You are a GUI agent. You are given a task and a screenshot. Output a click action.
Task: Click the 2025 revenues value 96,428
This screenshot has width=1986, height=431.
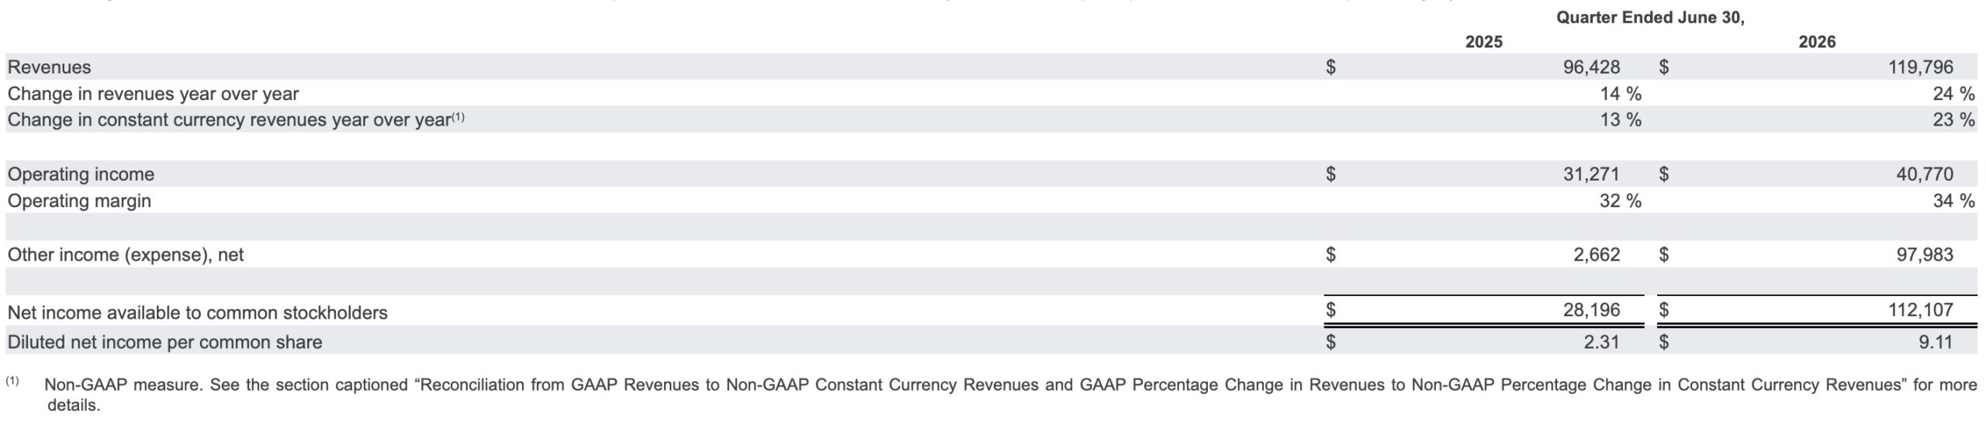1591,67
